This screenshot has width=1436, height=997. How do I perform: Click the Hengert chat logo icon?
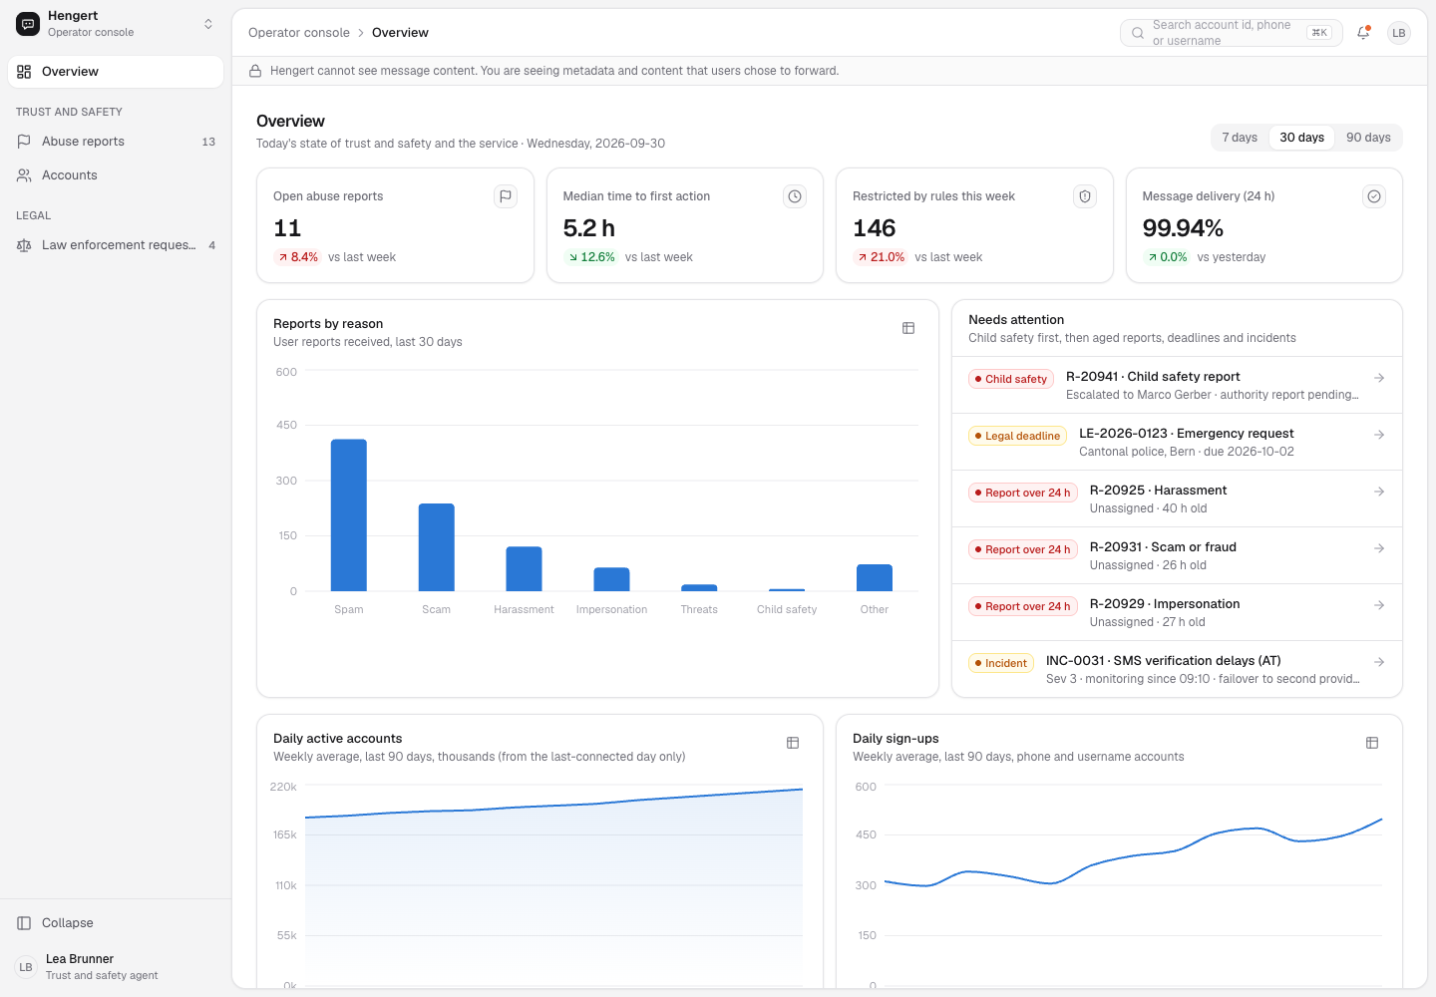pos(28,24)
